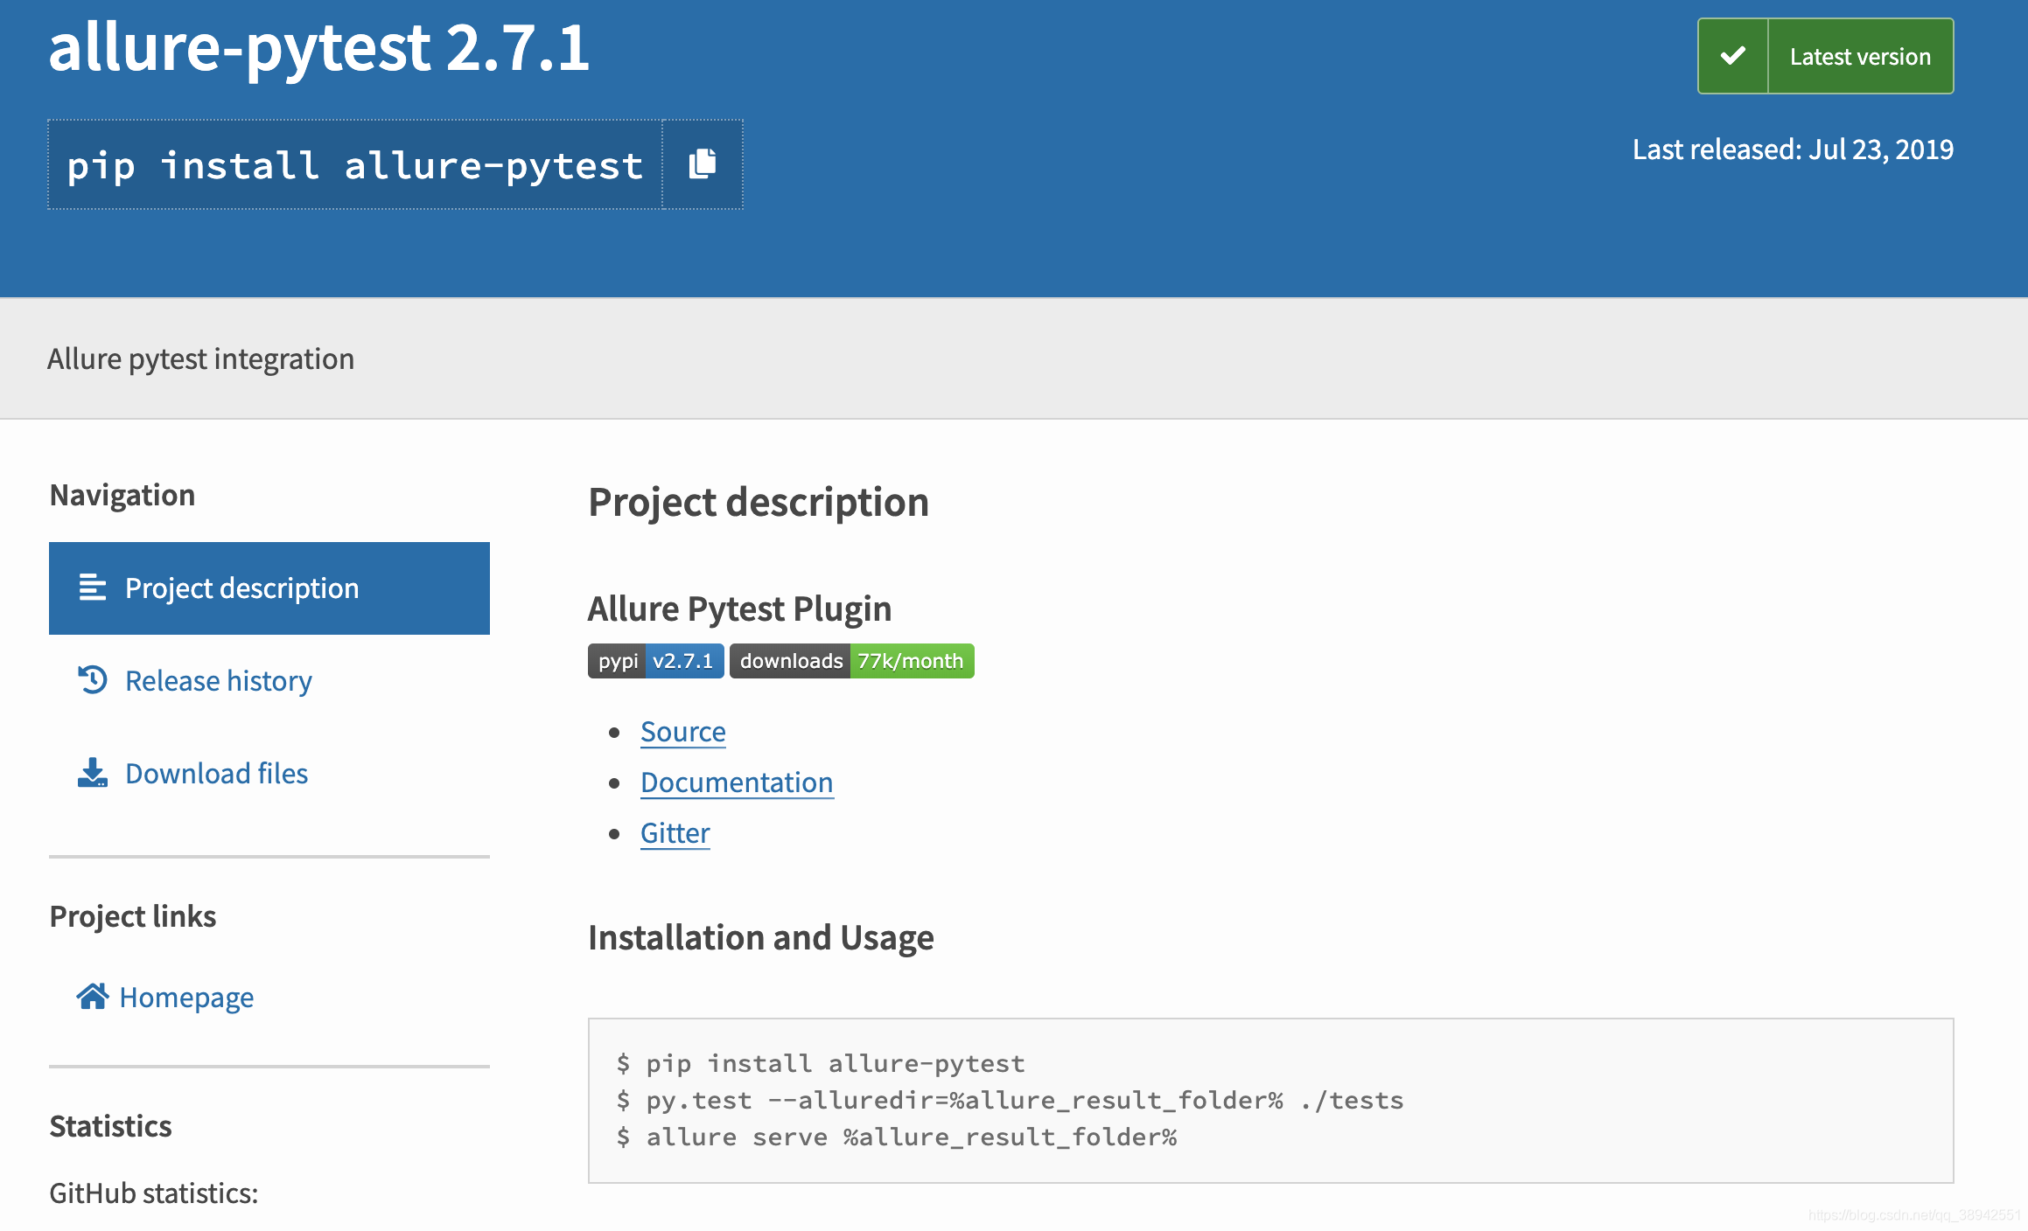
Task: Click the 'Project links' heading
Action: (x=133, y=916)
